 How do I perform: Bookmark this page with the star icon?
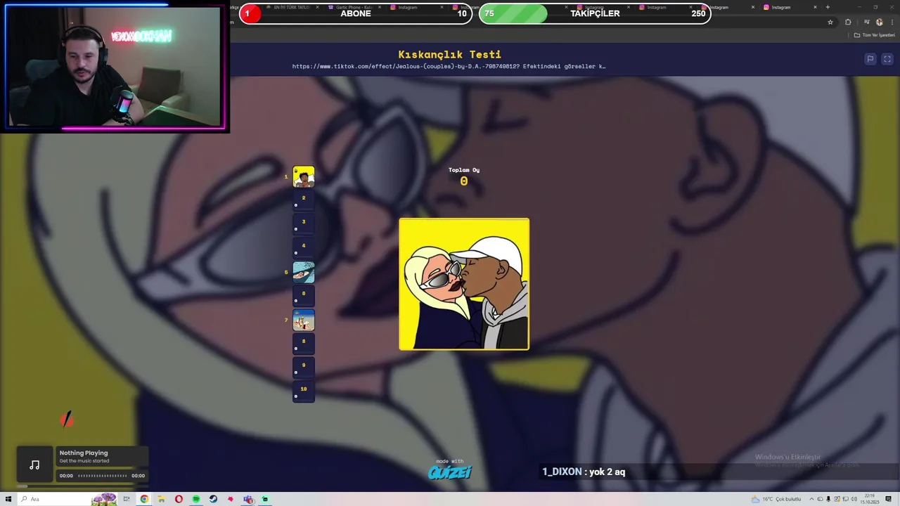830,22
